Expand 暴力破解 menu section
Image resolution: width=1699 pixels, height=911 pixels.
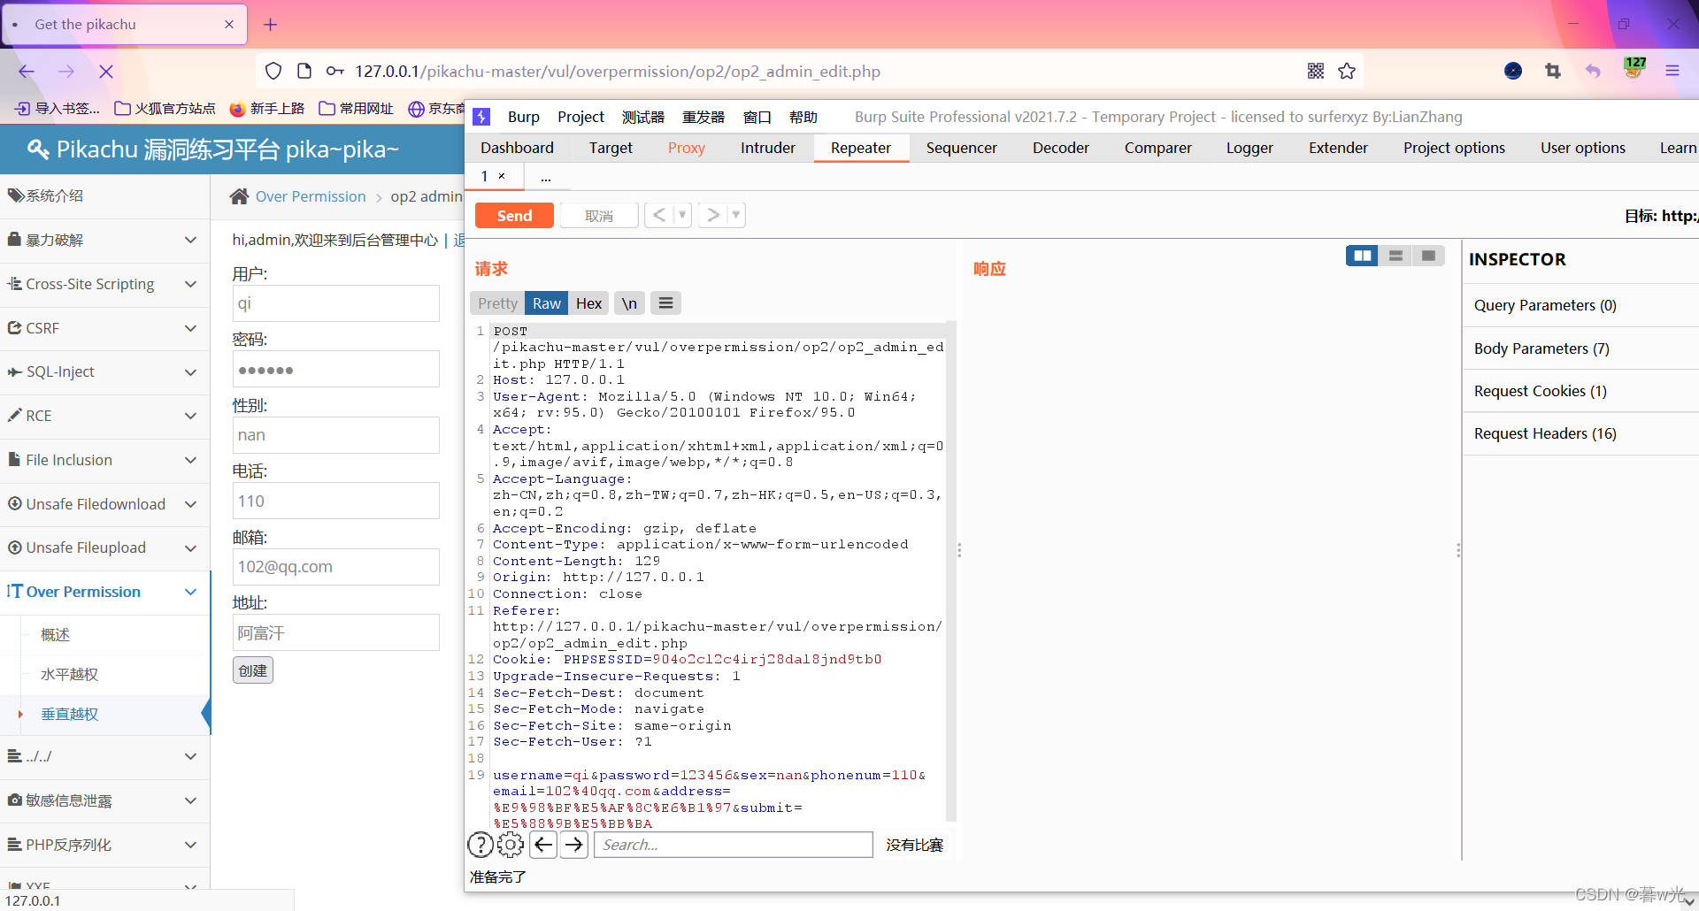[104, 240]
